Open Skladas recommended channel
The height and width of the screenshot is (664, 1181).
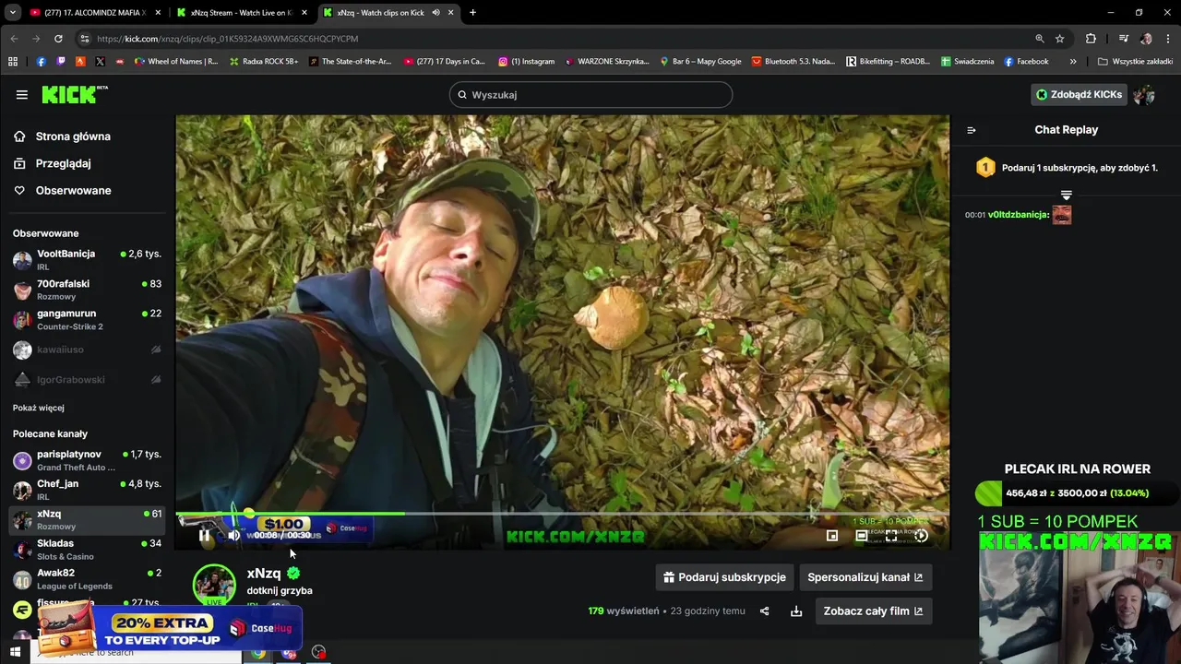87,550
